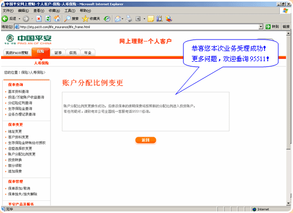The height and width of the screenshot is (213, 293).
Task: Open the 文件(F) menu
Action: coord(8,11)
